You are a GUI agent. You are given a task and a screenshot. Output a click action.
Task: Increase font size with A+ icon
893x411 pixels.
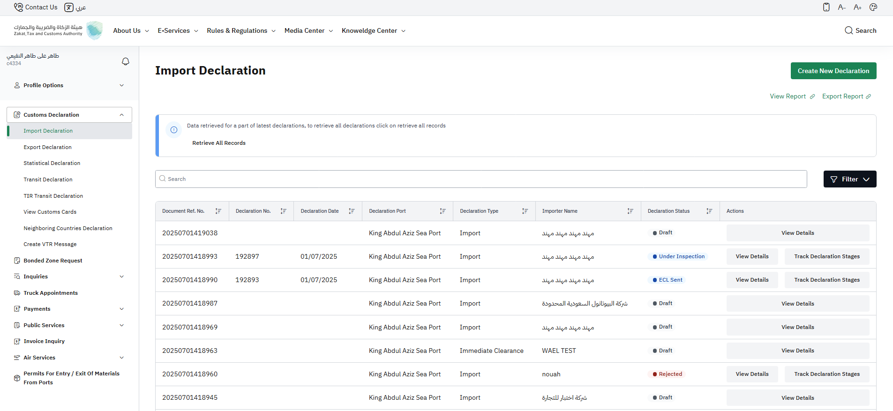[857, 7]
